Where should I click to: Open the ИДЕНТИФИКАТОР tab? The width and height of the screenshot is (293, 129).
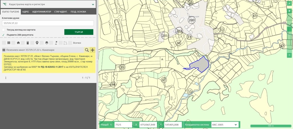click(x=41, y=12)
